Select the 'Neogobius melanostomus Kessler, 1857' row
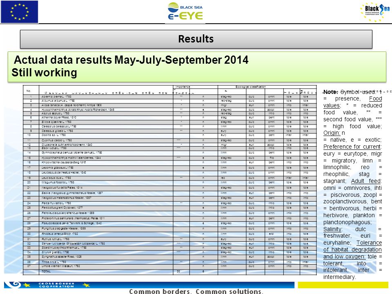 click(170, 198)
